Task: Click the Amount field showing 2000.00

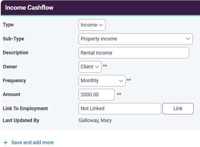Action: click(x=97, y=95)
